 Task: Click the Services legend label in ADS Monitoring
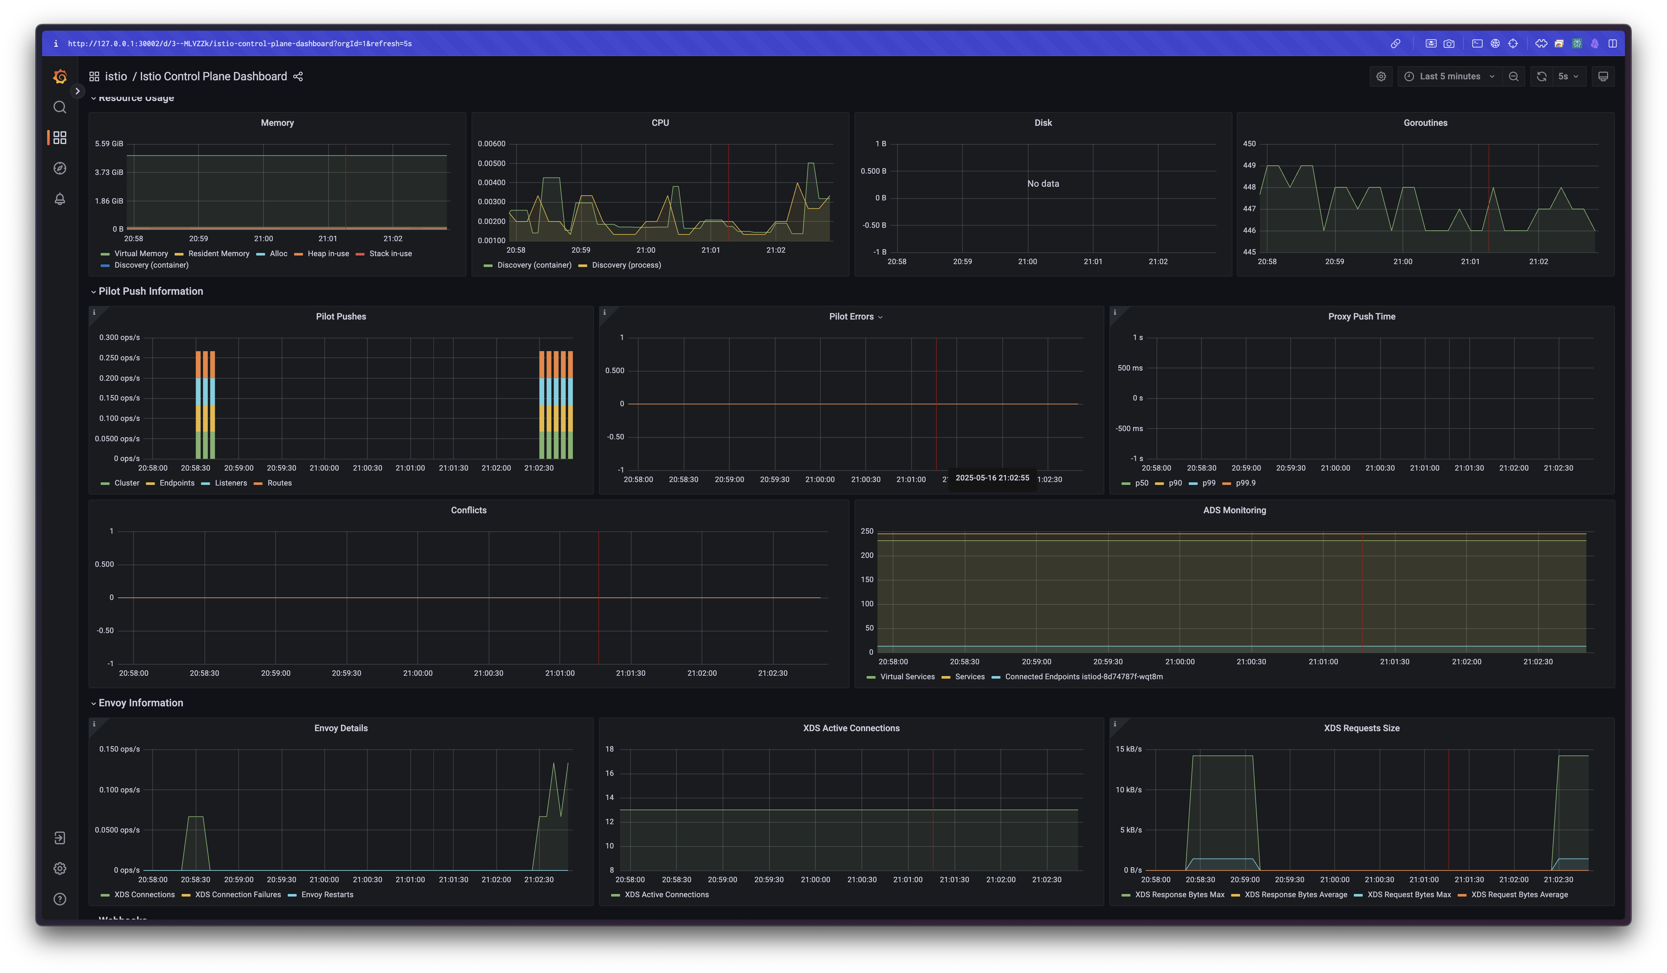click(x=970, y=677)
